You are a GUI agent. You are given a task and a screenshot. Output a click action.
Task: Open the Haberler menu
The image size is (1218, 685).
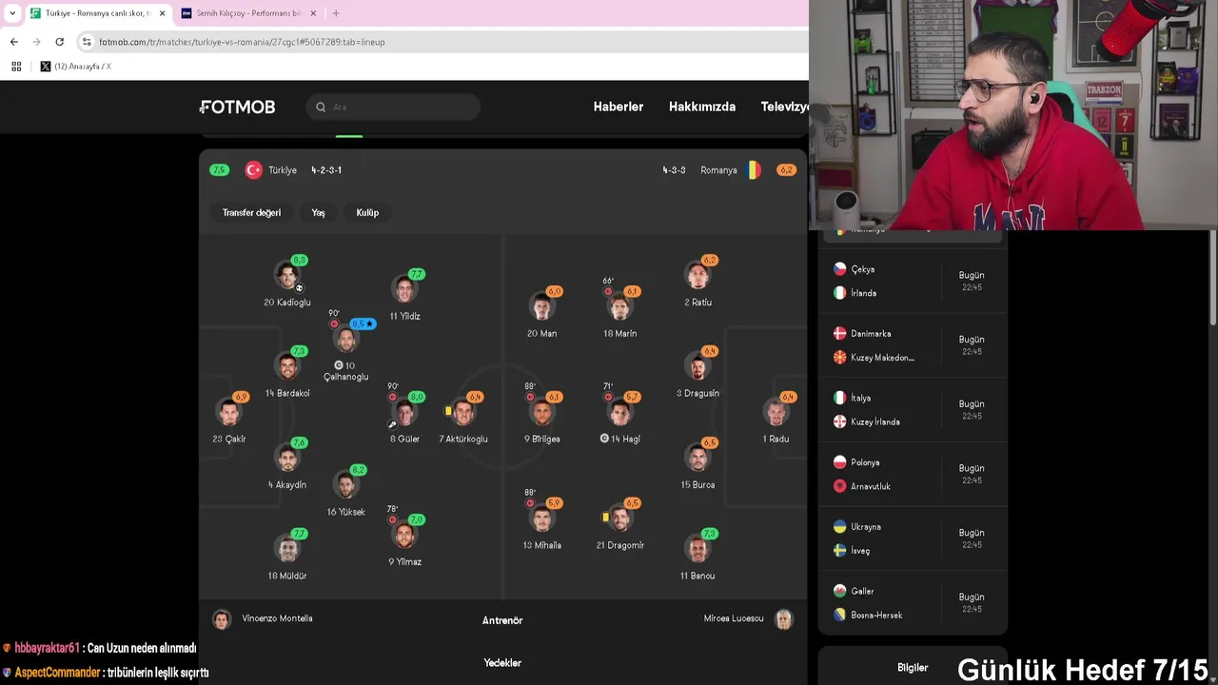(619, 107)
